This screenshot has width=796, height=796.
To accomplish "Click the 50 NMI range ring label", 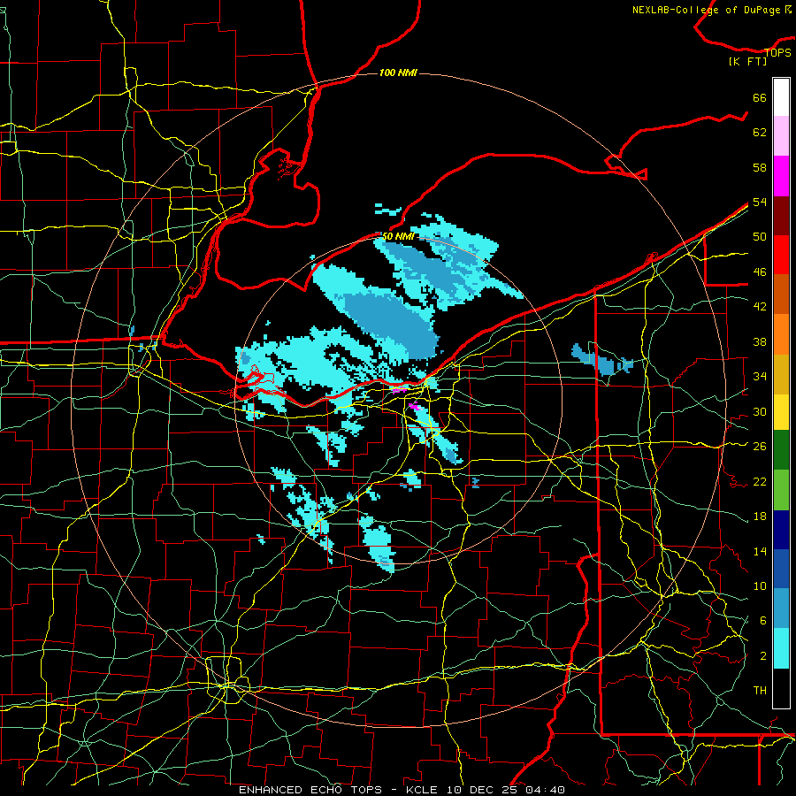I will coord(398,236).
